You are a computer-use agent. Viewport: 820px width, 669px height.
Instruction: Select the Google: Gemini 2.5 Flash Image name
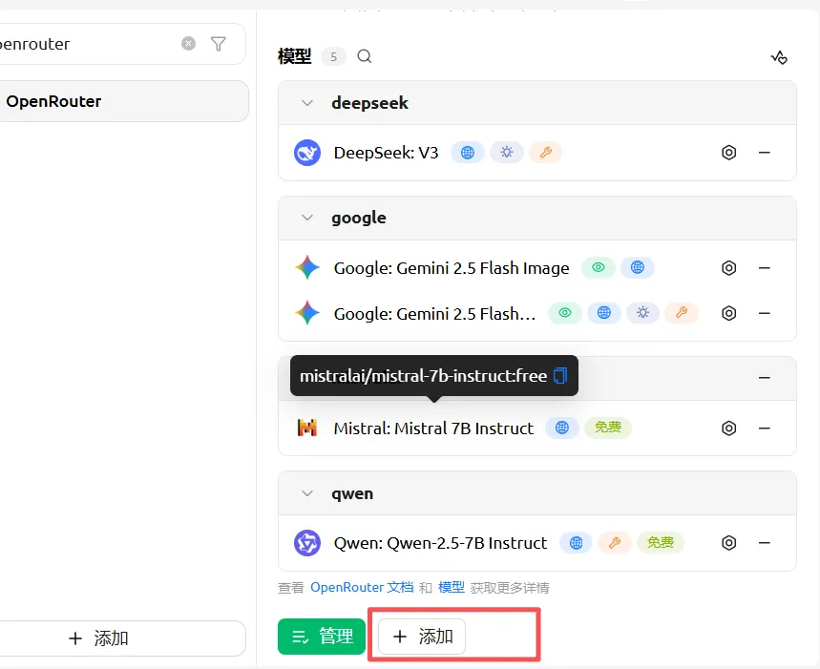(x=452, y=268)
